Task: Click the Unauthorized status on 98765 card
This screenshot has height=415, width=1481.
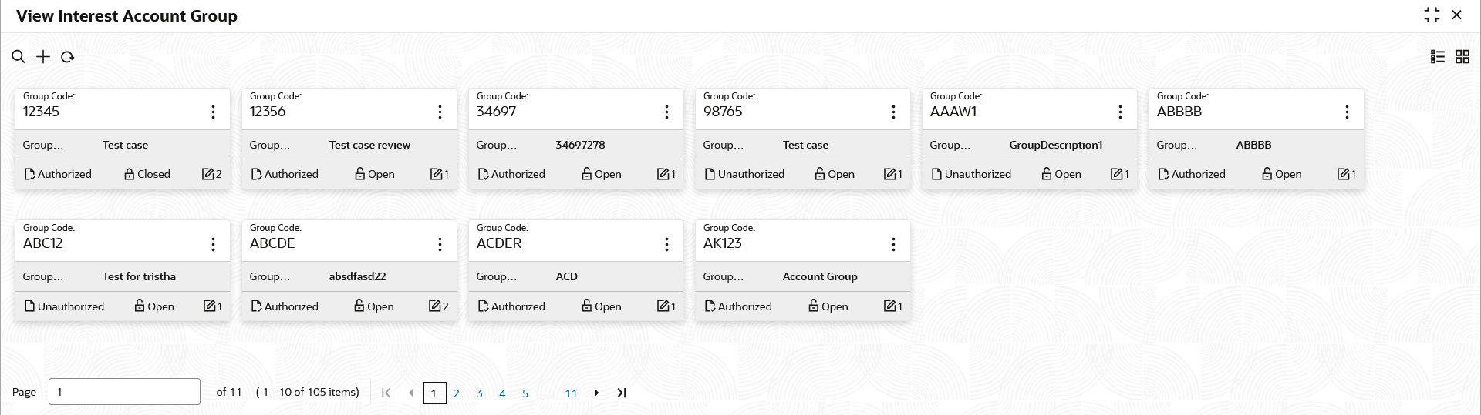Action: coord(744,175)
